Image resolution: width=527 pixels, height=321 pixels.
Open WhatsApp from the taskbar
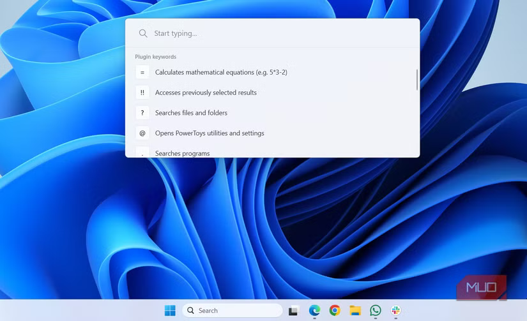(376, 311)
